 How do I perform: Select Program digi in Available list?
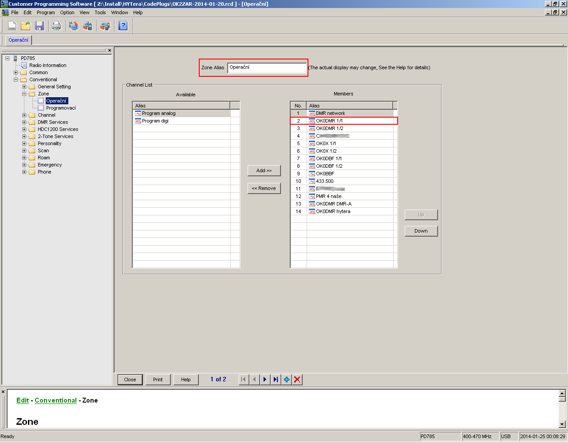coord(181,121)
